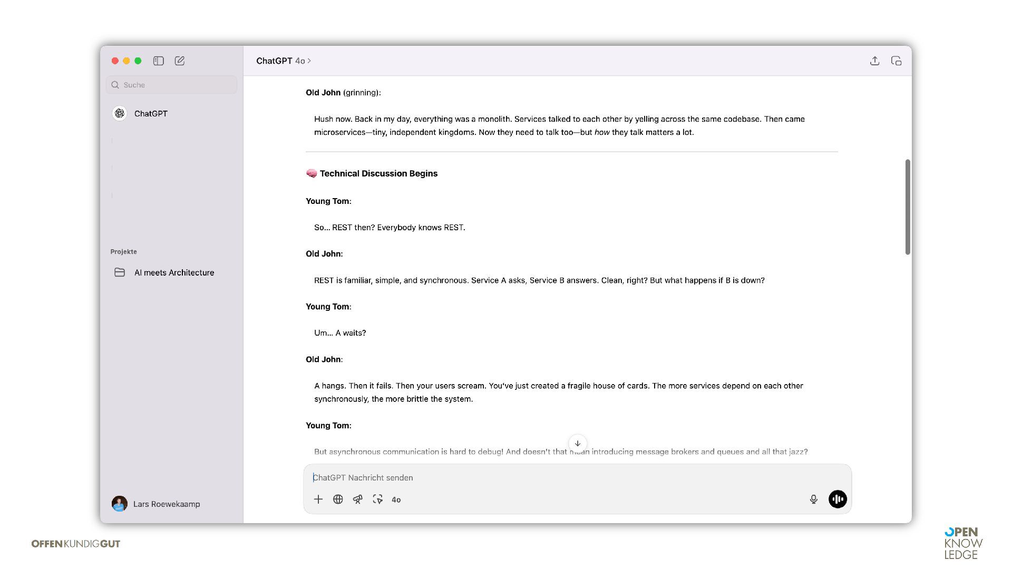Expand ChatGPT 4o model dropdown in header
Viewport: 1012px width, 569px height.
[284, 61]
